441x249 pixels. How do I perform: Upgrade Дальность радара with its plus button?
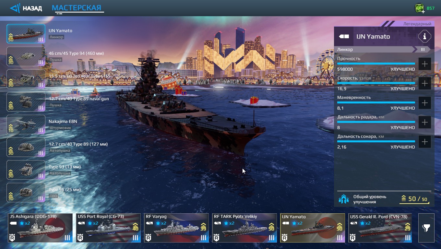(x=425, y=122)
